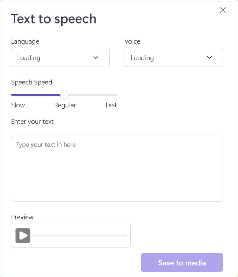Click the Preview label
This screenshot has height=277, width=238.
[x=22, y=217]
